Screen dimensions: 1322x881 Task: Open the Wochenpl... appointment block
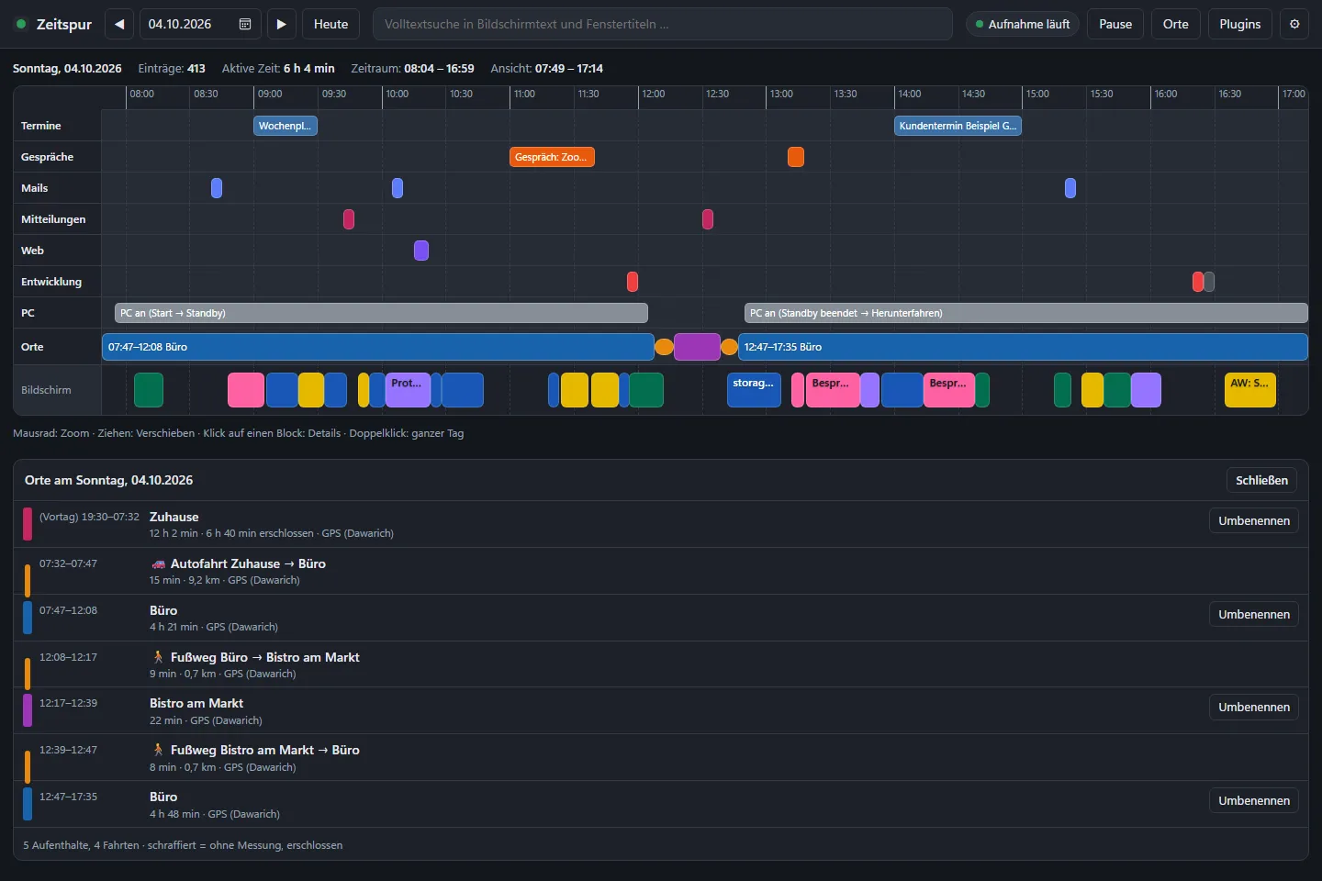point(286,126)
